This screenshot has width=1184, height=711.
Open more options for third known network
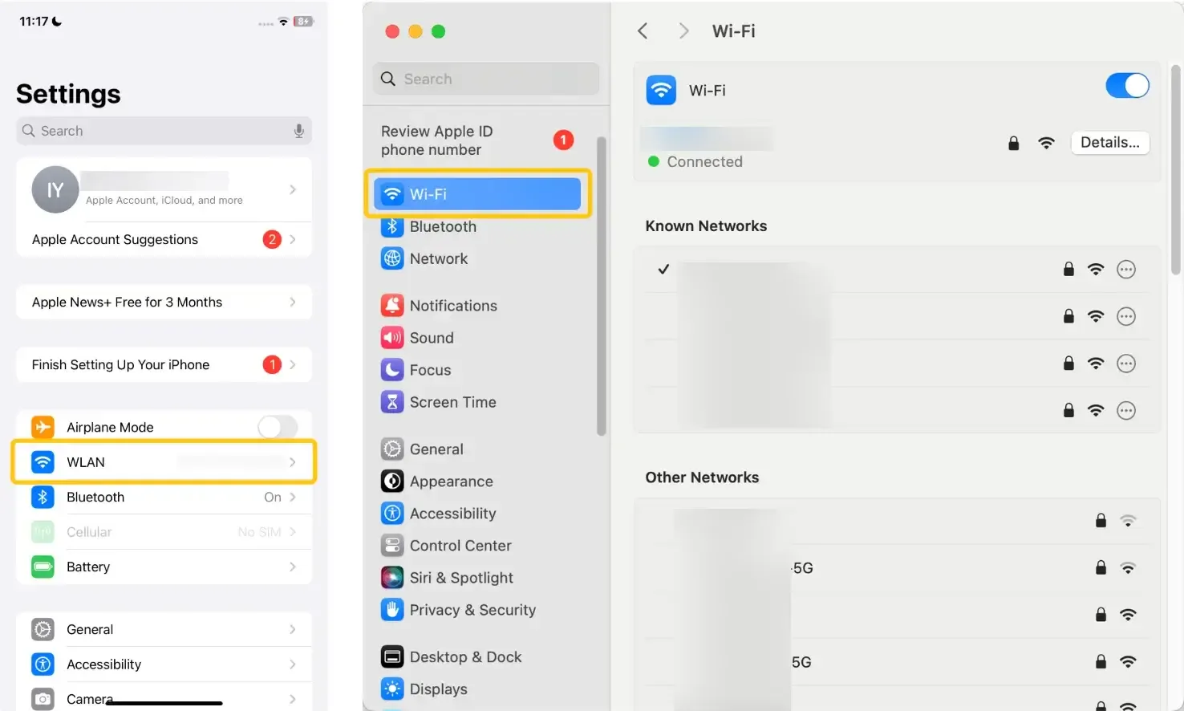(1126, 364)
